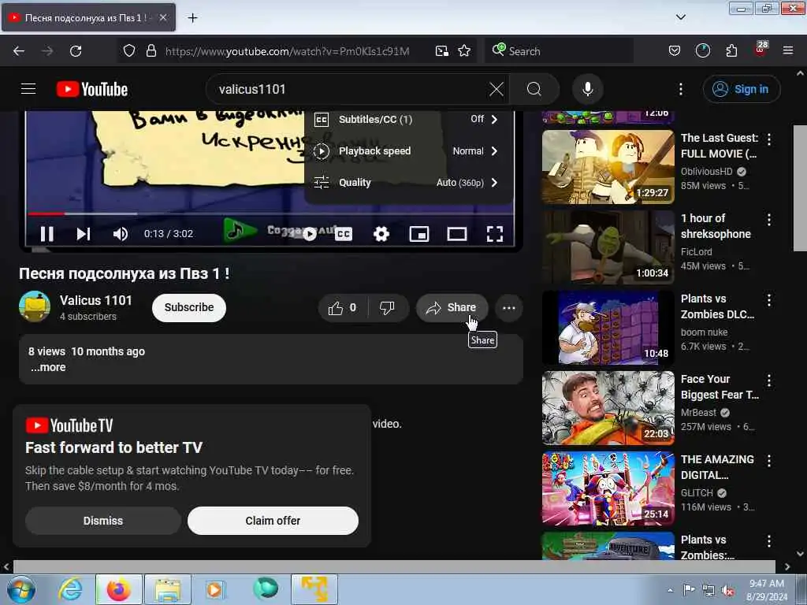Image resolution: width=807 pixels, height=605 pixels.
Task: Toggle subtitles CC button in player
Action: tap(344, 235)
